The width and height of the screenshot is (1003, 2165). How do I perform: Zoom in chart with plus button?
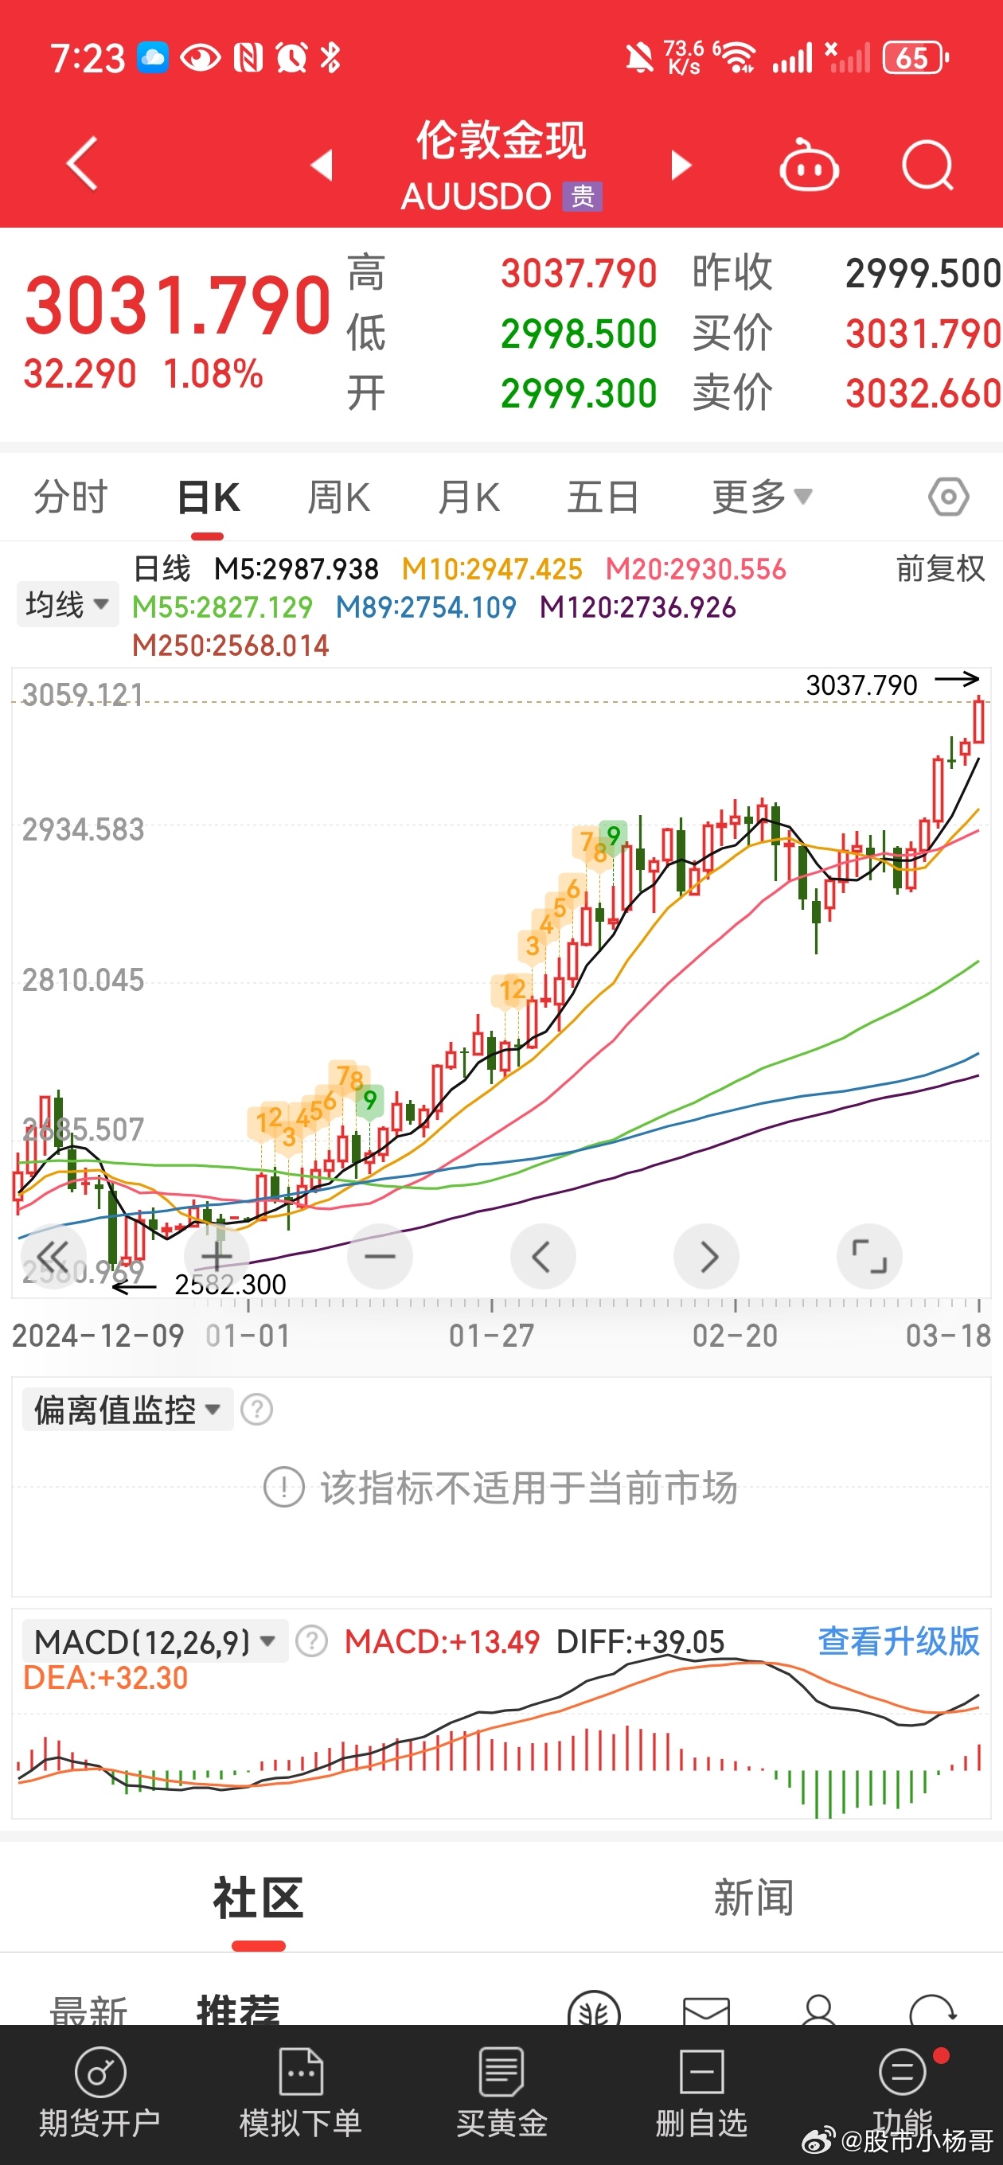(217, 1258)
